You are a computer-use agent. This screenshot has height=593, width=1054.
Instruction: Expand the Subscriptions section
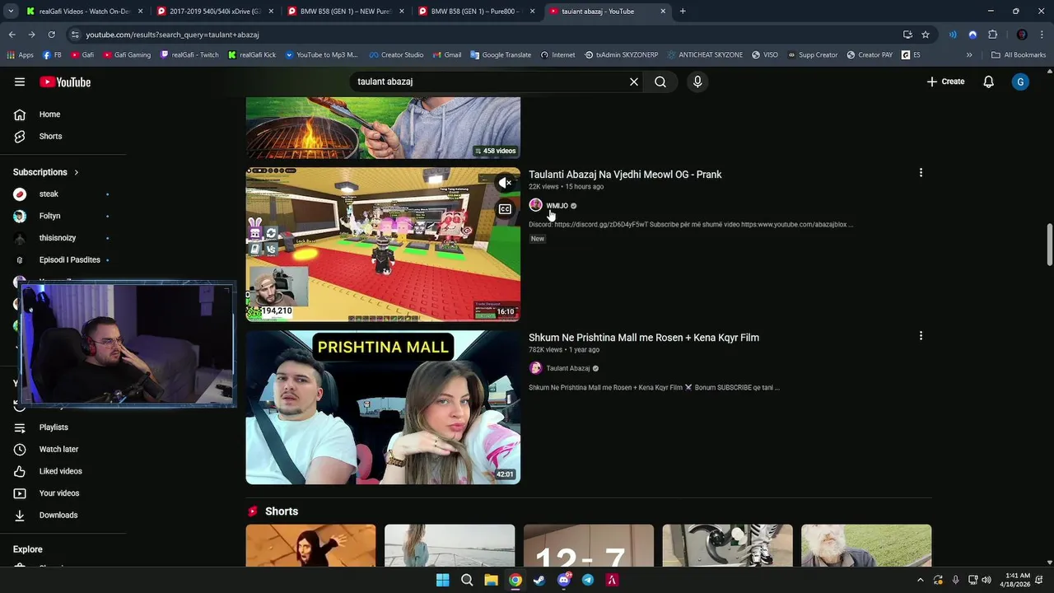pos(46,172)
